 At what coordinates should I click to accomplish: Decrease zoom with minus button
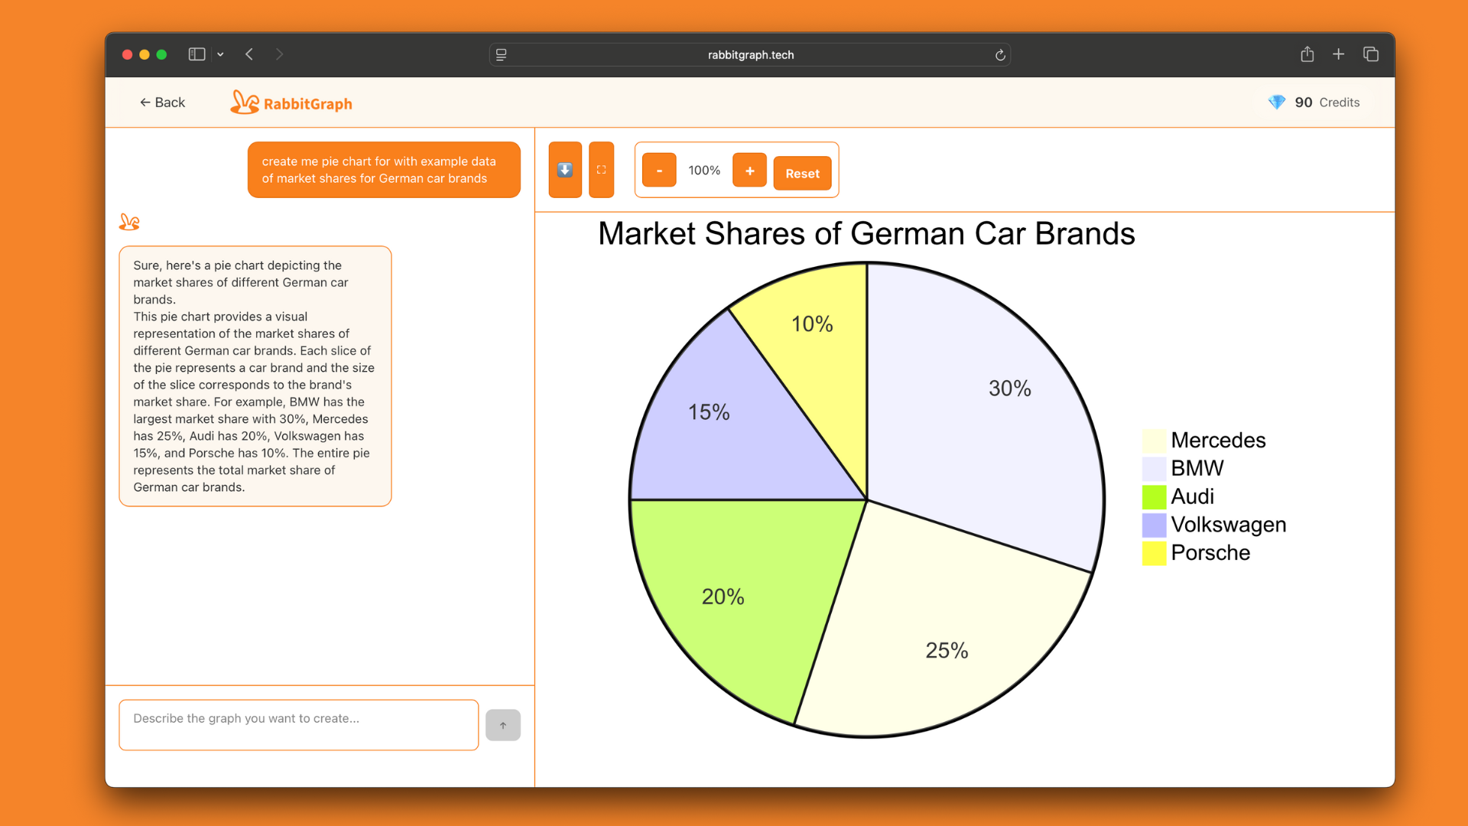pos(658,170)
